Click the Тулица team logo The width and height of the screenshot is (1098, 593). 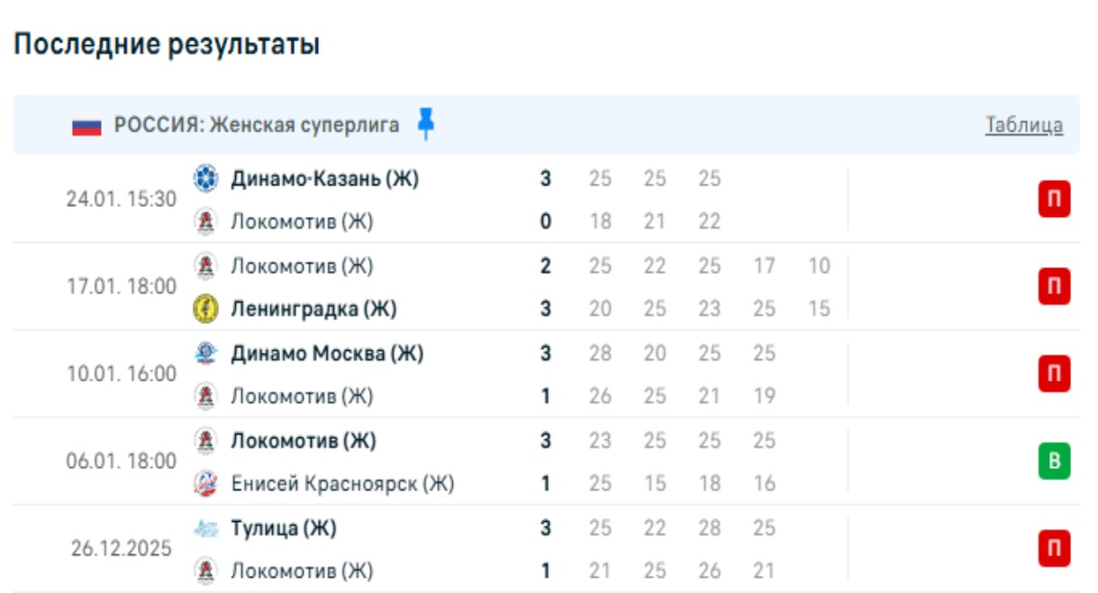[x=206, y=529]
